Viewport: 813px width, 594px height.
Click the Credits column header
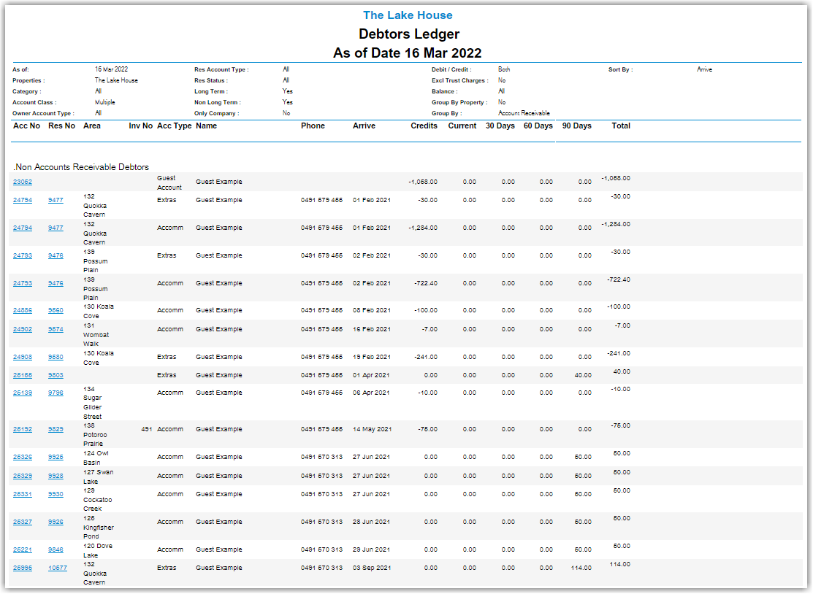tap(424, 126)
